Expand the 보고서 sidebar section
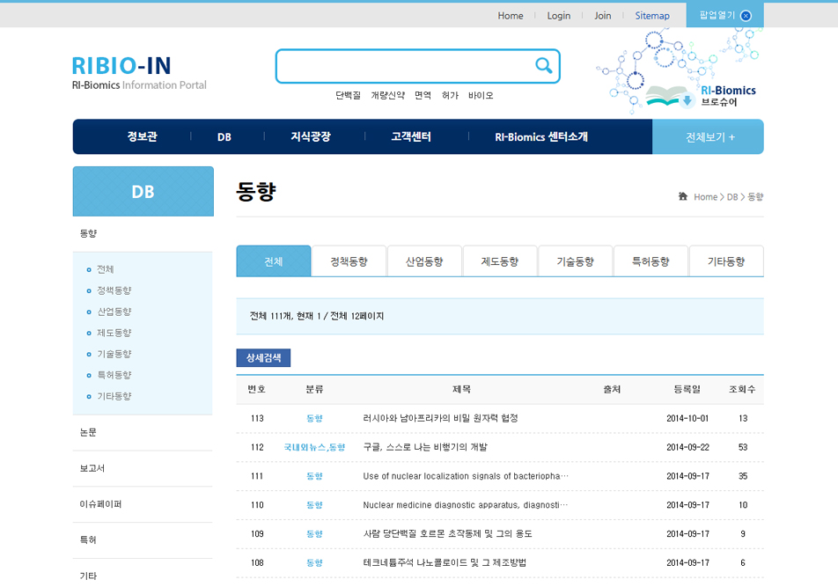 (92, 468)
